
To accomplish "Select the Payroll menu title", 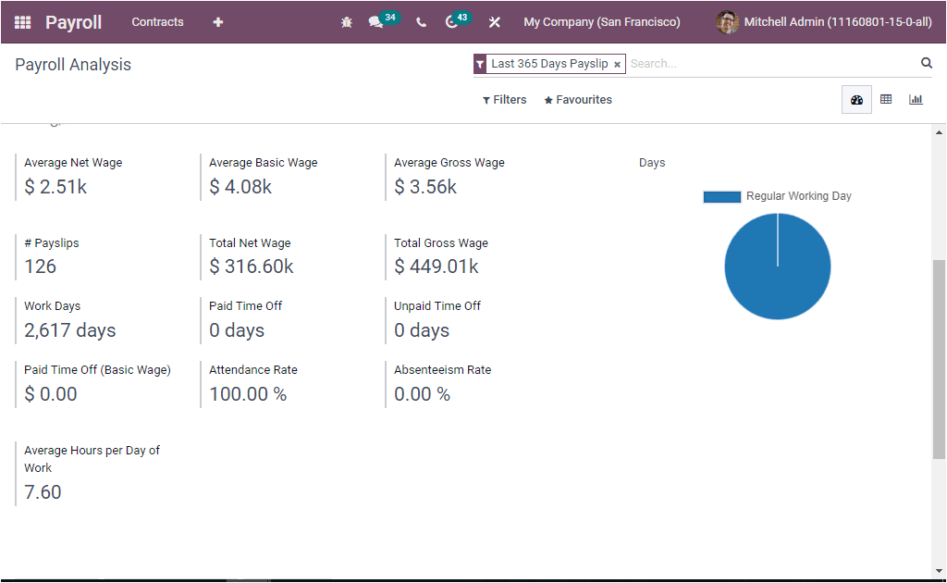I will 73,21.
